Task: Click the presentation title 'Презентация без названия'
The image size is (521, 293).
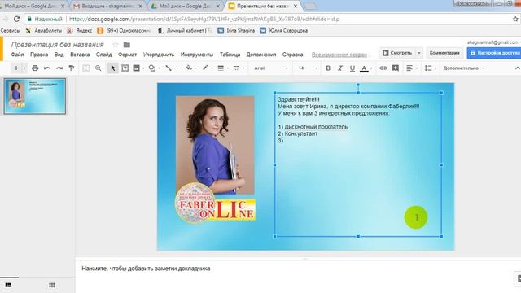Action: coord(58,45)
